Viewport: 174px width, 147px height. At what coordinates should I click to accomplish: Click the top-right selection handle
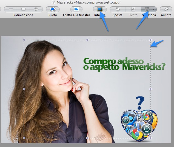click(x=150, y=40)
